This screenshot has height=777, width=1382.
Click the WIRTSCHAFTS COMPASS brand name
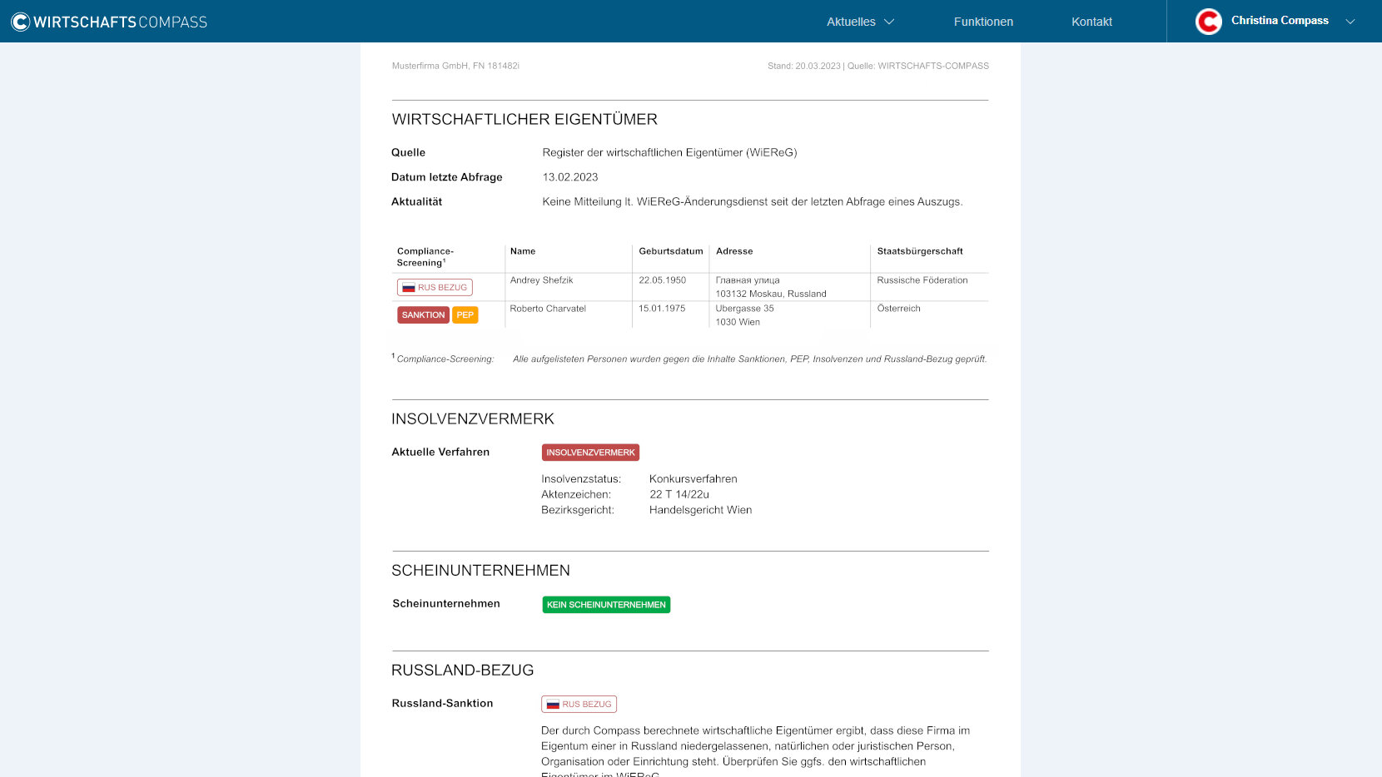pos(120,22)
